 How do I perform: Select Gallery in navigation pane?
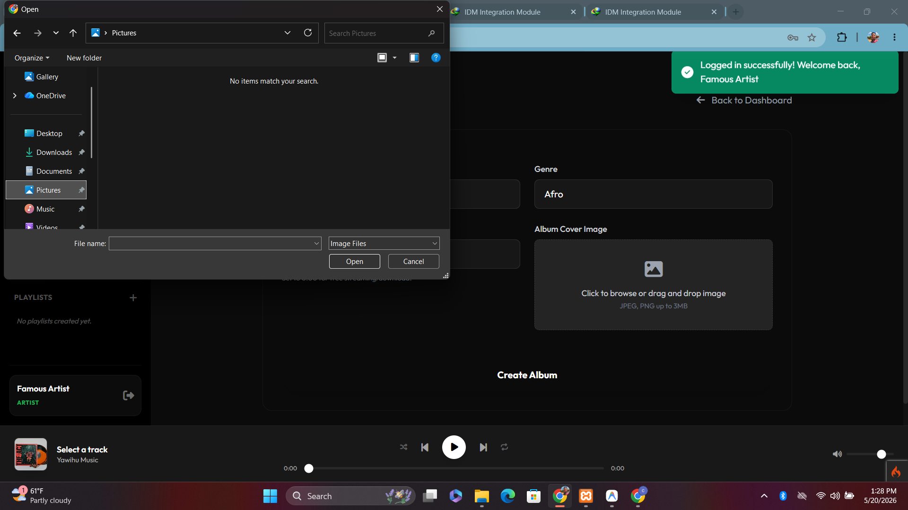47,76
